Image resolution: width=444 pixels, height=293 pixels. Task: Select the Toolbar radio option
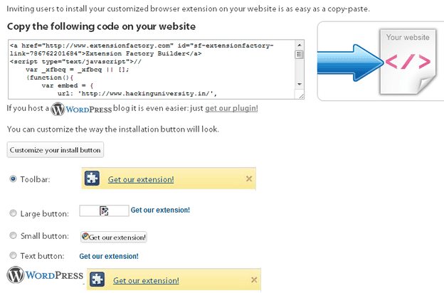coord(13,179)
